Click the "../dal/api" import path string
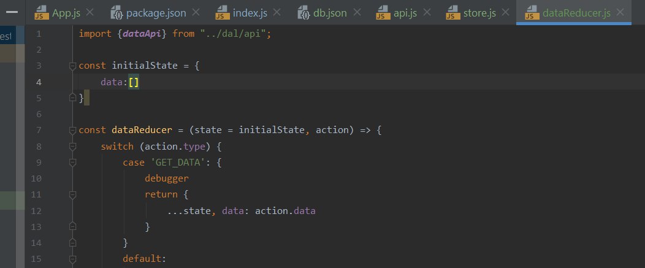The width and height of the screenshot is (645, 268). [233, 34]
